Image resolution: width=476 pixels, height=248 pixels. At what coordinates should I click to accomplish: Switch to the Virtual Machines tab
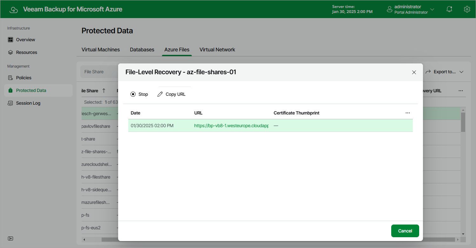tap(101, 50)
